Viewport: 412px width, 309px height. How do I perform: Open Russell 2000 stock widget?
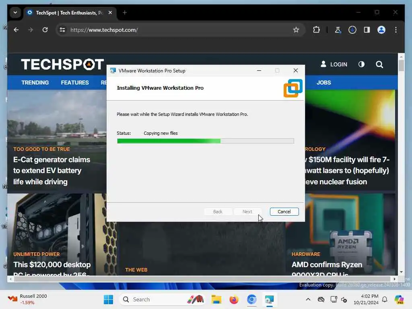click(27, 299)
